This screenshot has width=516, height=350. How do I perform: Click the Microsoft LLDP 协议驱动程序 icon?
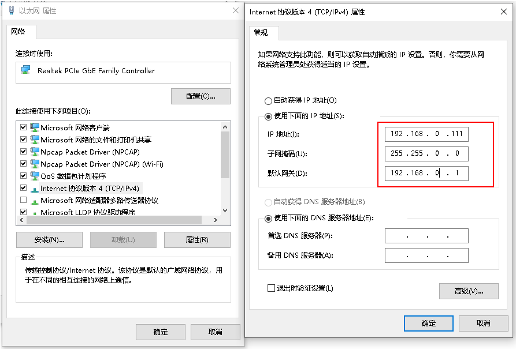(34, 212)
